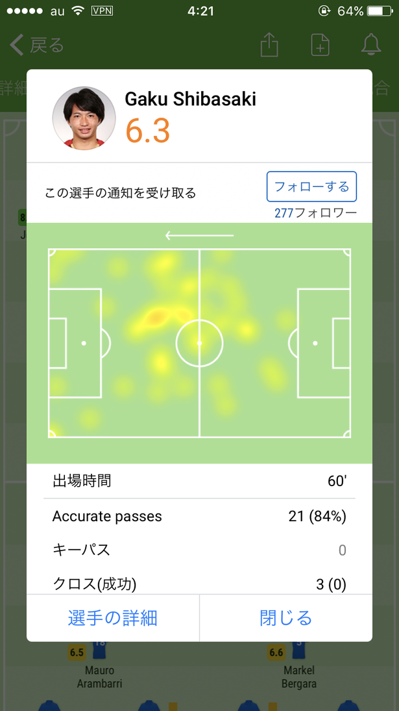Tap the attack direction arrow above pitch
This screenshot has height=711, width=399.
click(x=199, y=235)
